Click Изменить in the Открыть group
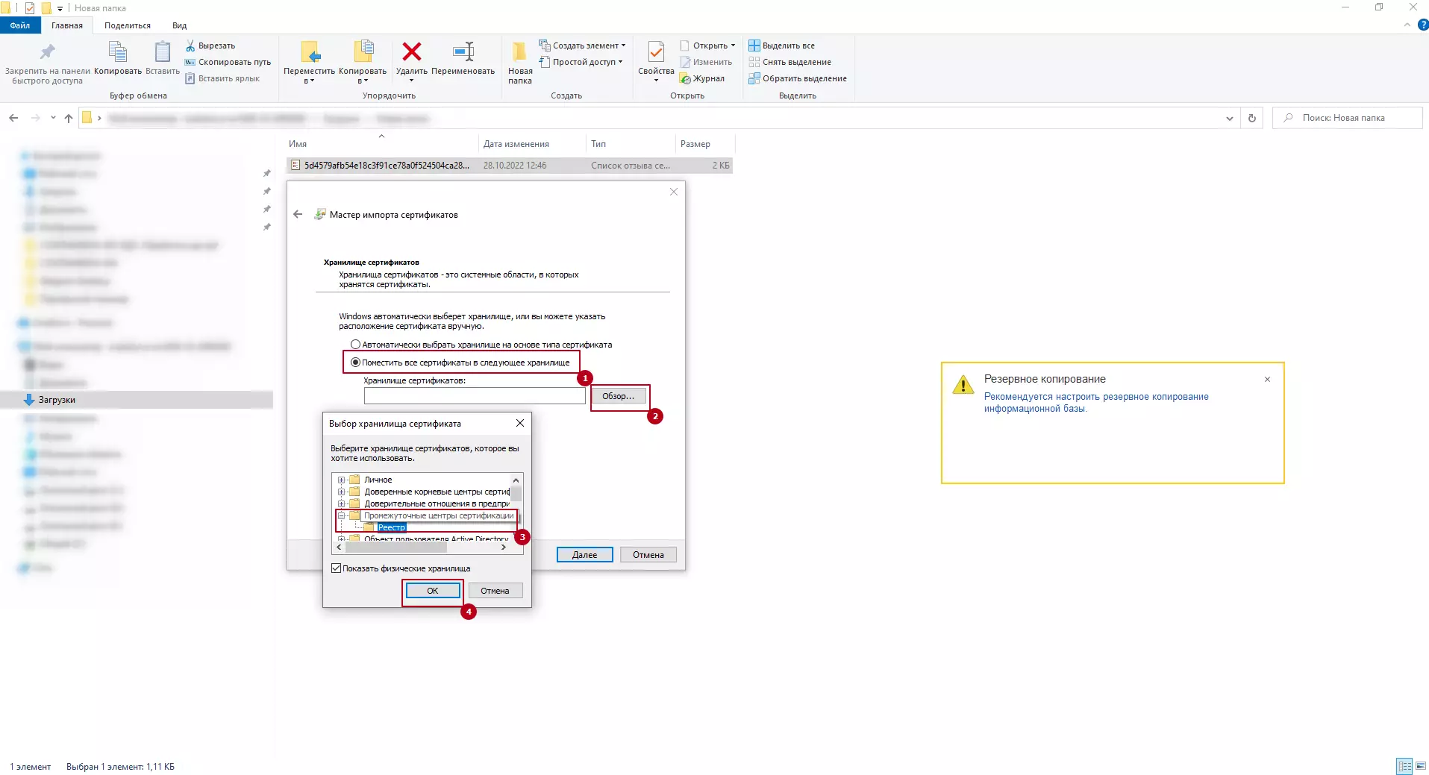 pyautogui.click(x=706, y=62)
